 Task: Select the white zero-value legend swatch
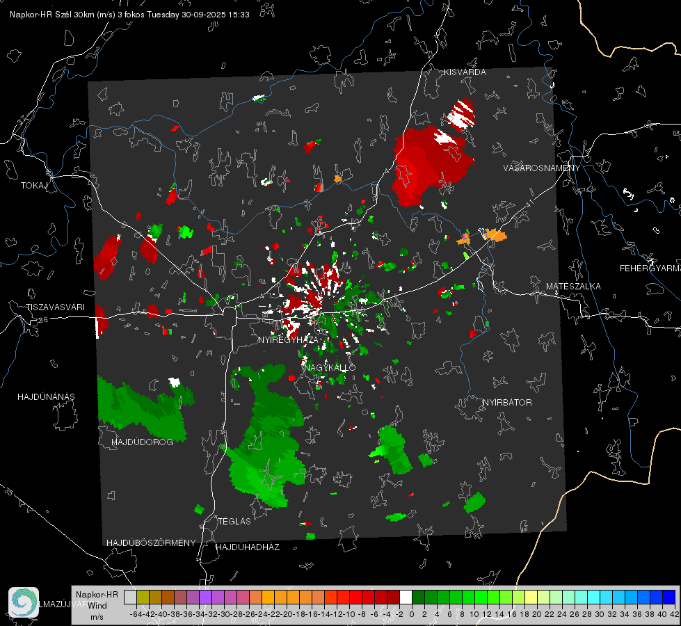pyautogui.click(x=406, y=597)
